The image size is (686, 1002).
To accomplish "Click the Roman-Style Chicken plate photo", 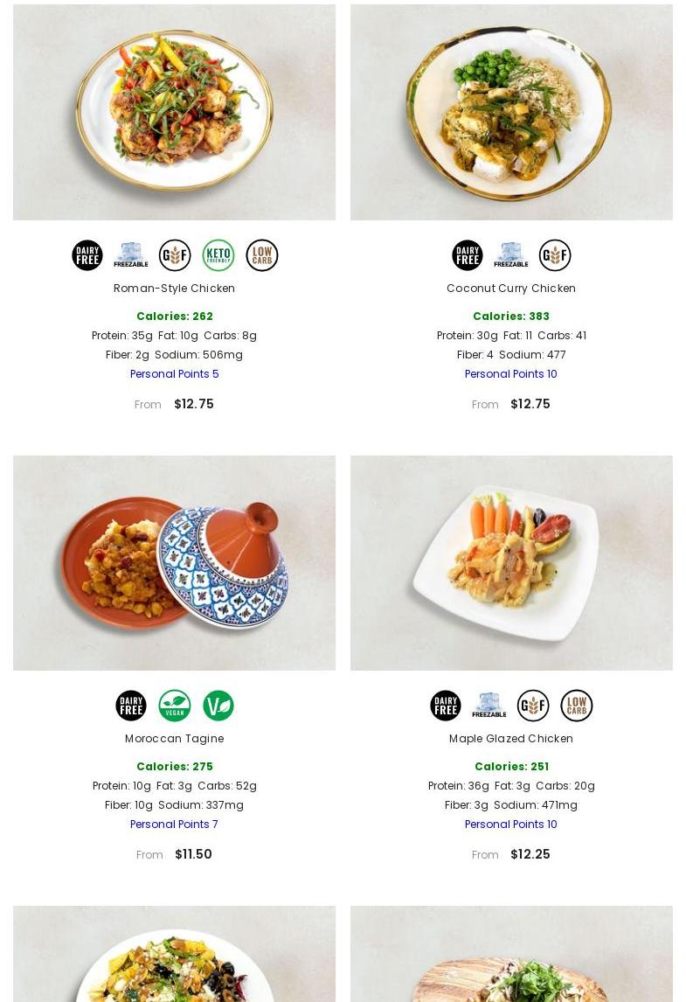I will click(x=175, y=113).
